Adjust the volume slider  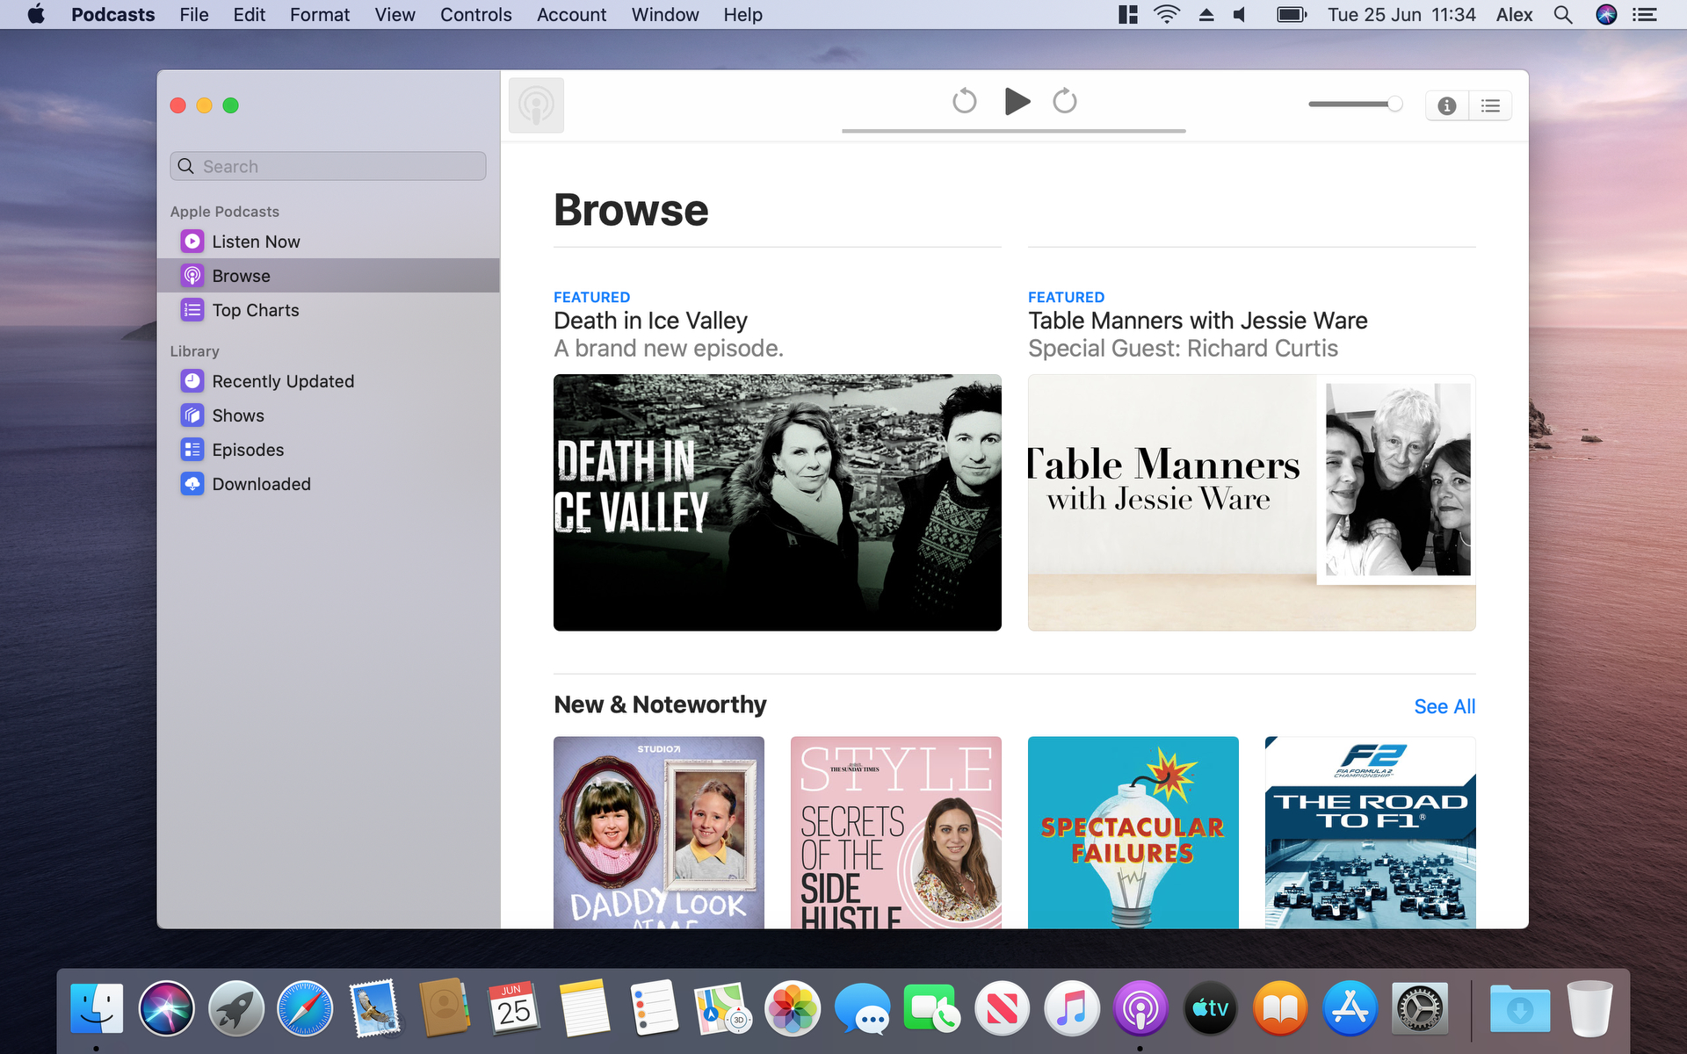click(x=1355, y=105)
